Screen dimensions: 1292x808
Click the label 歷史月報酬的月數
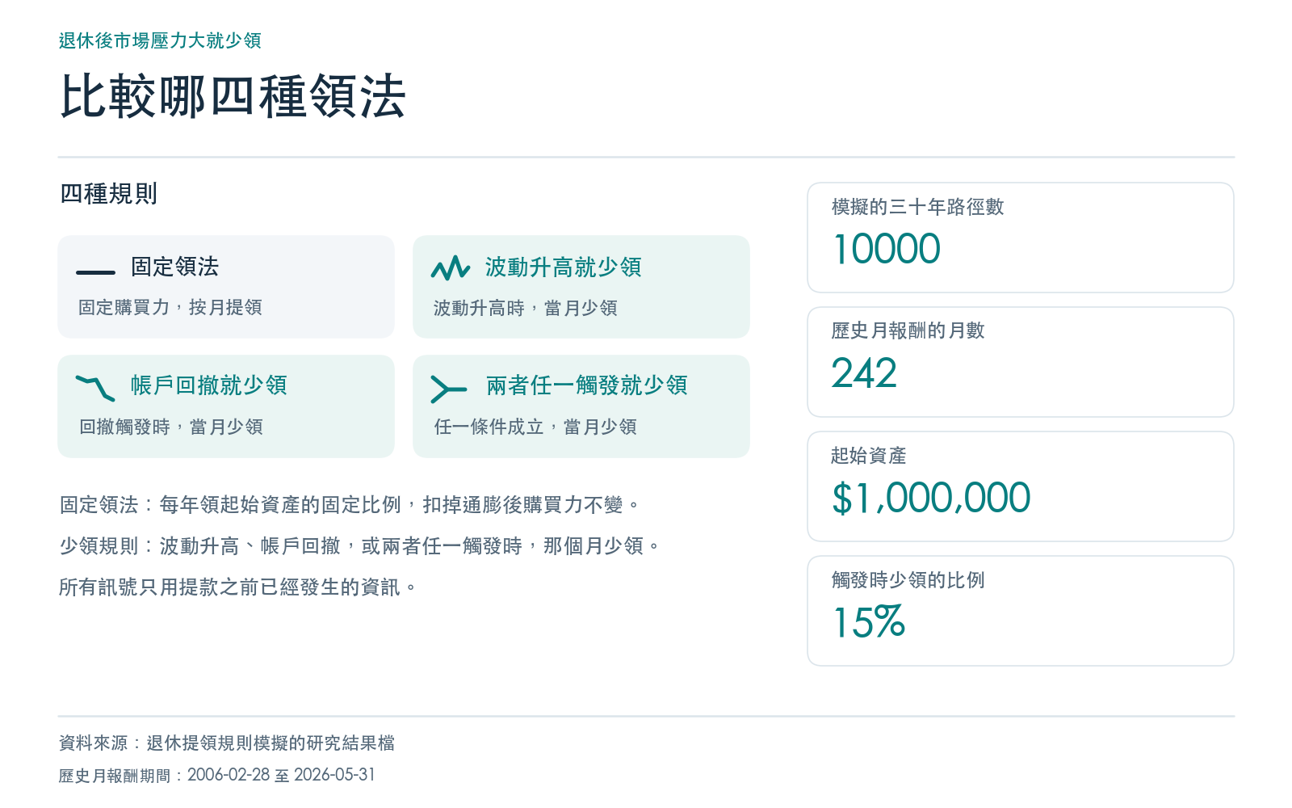(x=908, y=330)
